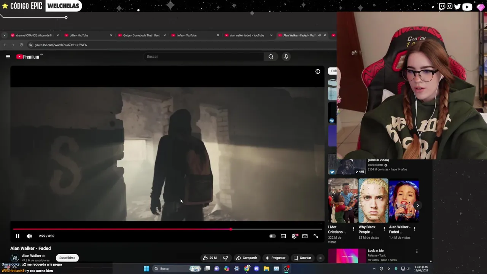Open options menu for Look at Me video
The width and height of the screenshot is (487, 274).
(417, 251)
